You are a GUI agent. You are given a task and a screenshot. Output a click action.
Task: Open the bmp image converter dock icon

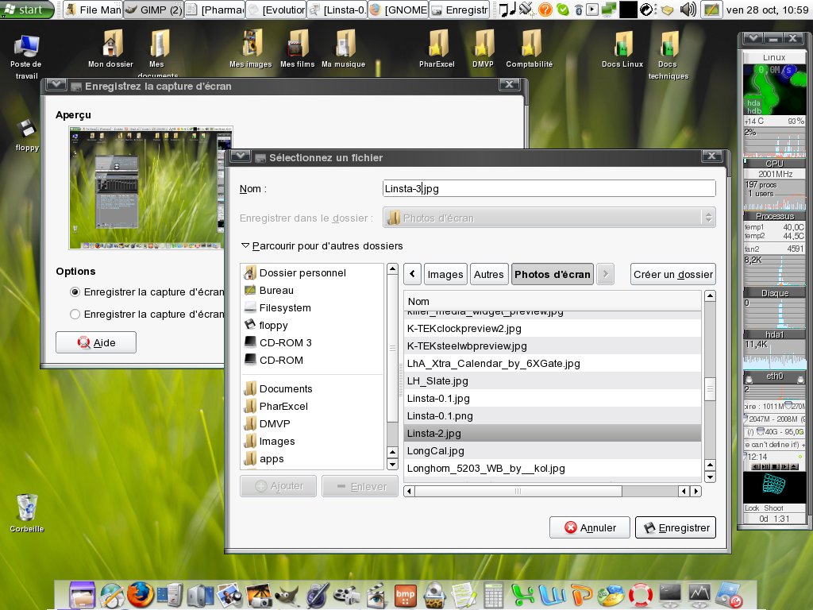pyautogui.click(x=405, y=596)
